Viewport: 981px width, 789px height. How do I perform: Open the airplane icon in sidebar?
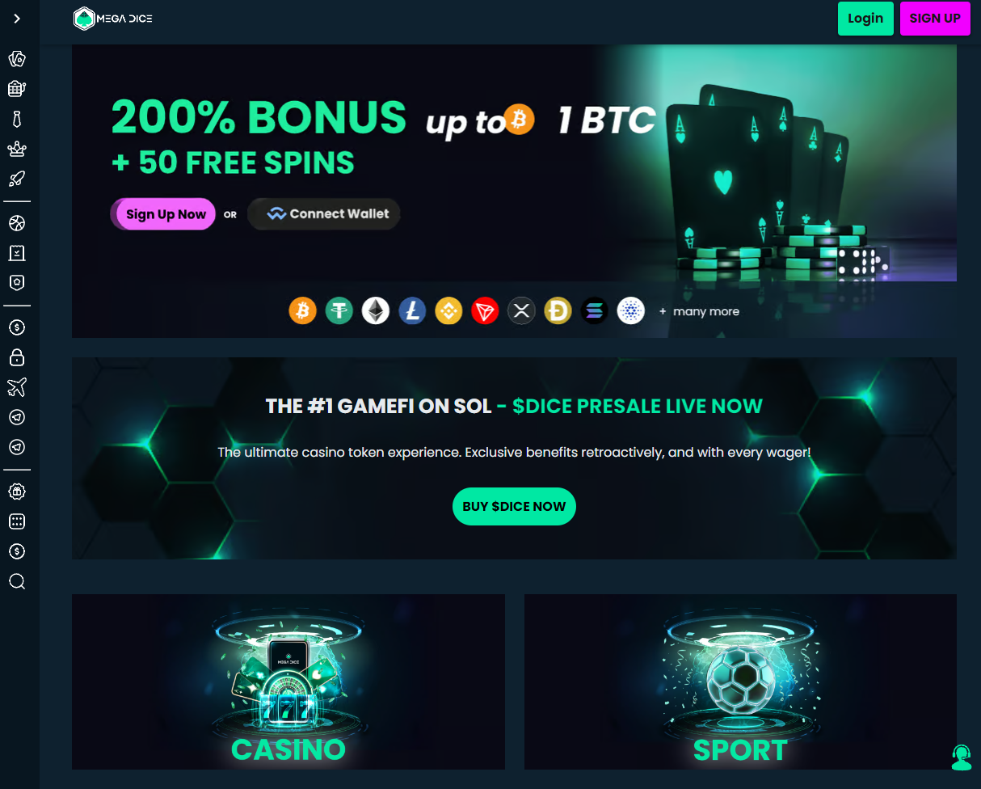pos(17,387)
